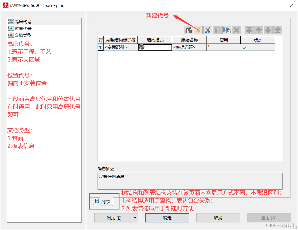Close the 结构标识符管理 dialog
298x230 pixels.
[292, 5]
